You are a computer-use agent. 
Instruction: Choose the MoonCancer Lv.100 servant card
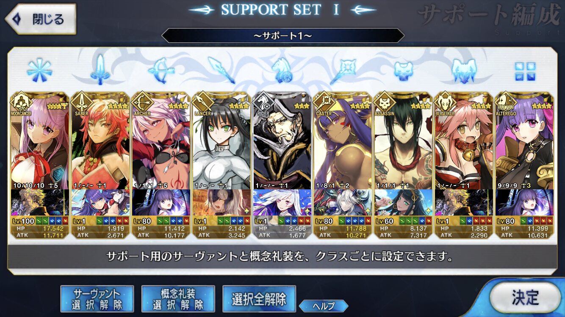[39, 165]
